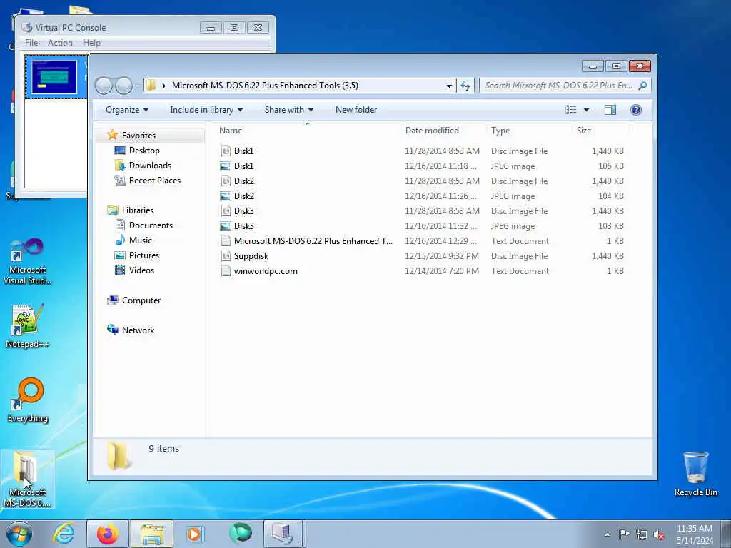This screenshot has width=731, height=548.
Task: Refresh the current folder
Action: tap(465, 86)
